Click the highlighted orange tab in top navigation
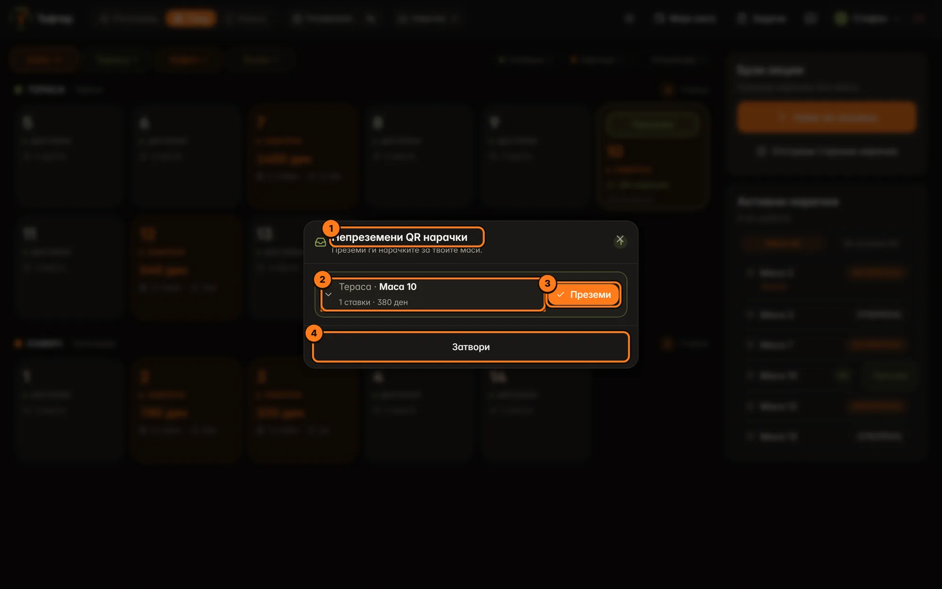942x589 pixels. pyautogui.click(x=191, y=18)
